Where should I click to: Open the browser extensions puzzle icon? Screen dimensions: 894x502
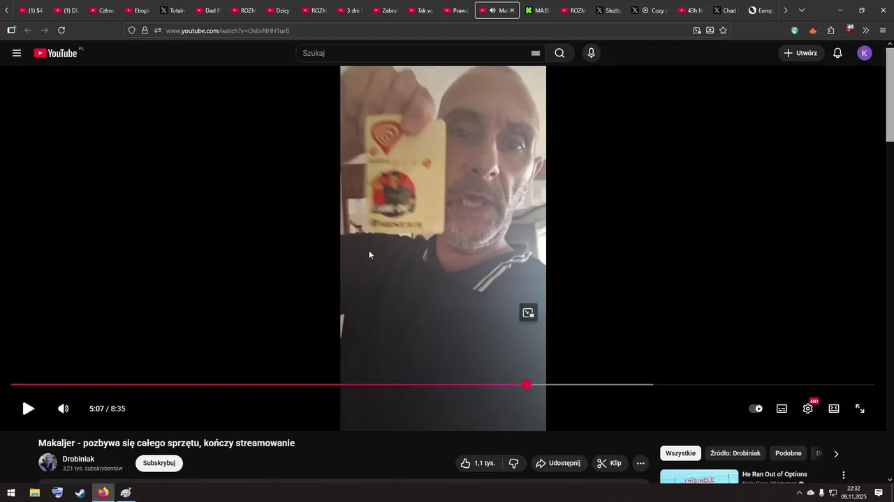pyautogui.click(x=830, y=31)
